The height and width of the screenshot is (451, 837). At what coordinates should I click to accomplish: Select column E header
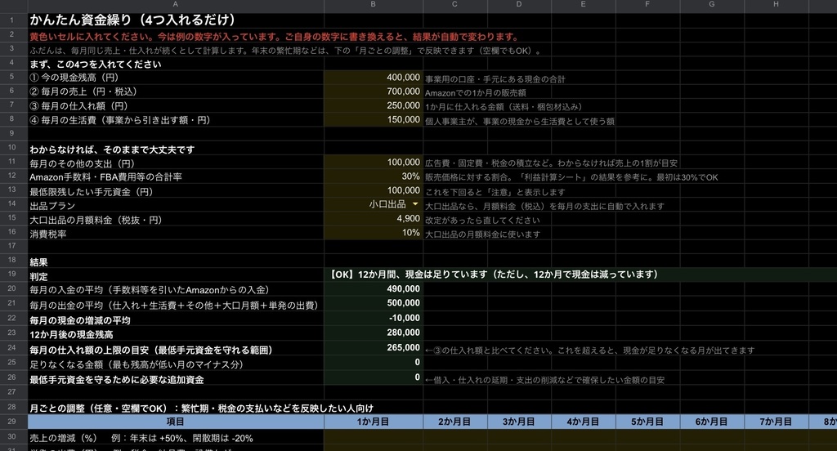coord(583,4)
